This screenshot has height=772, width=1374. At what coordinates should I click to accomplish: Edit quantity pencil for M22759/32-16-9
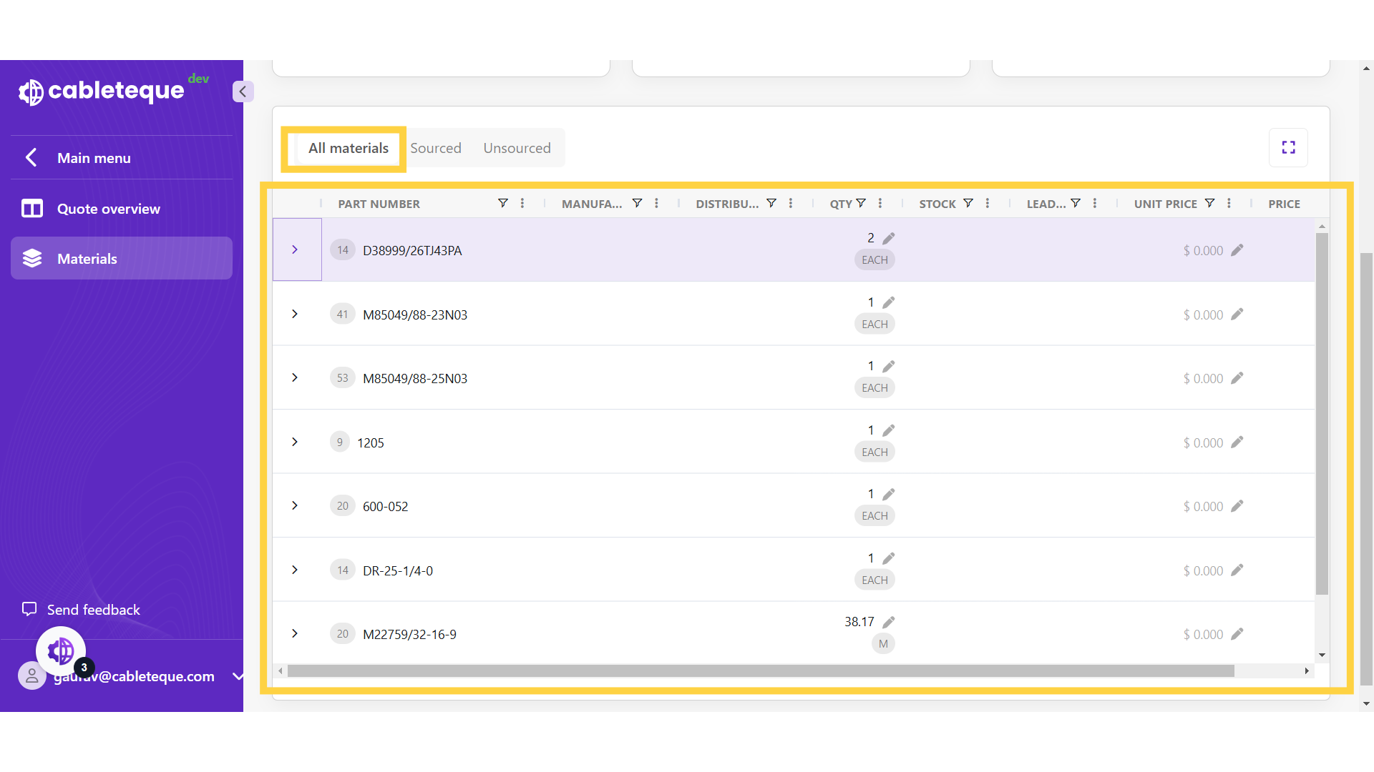click(x=889, y=623)
